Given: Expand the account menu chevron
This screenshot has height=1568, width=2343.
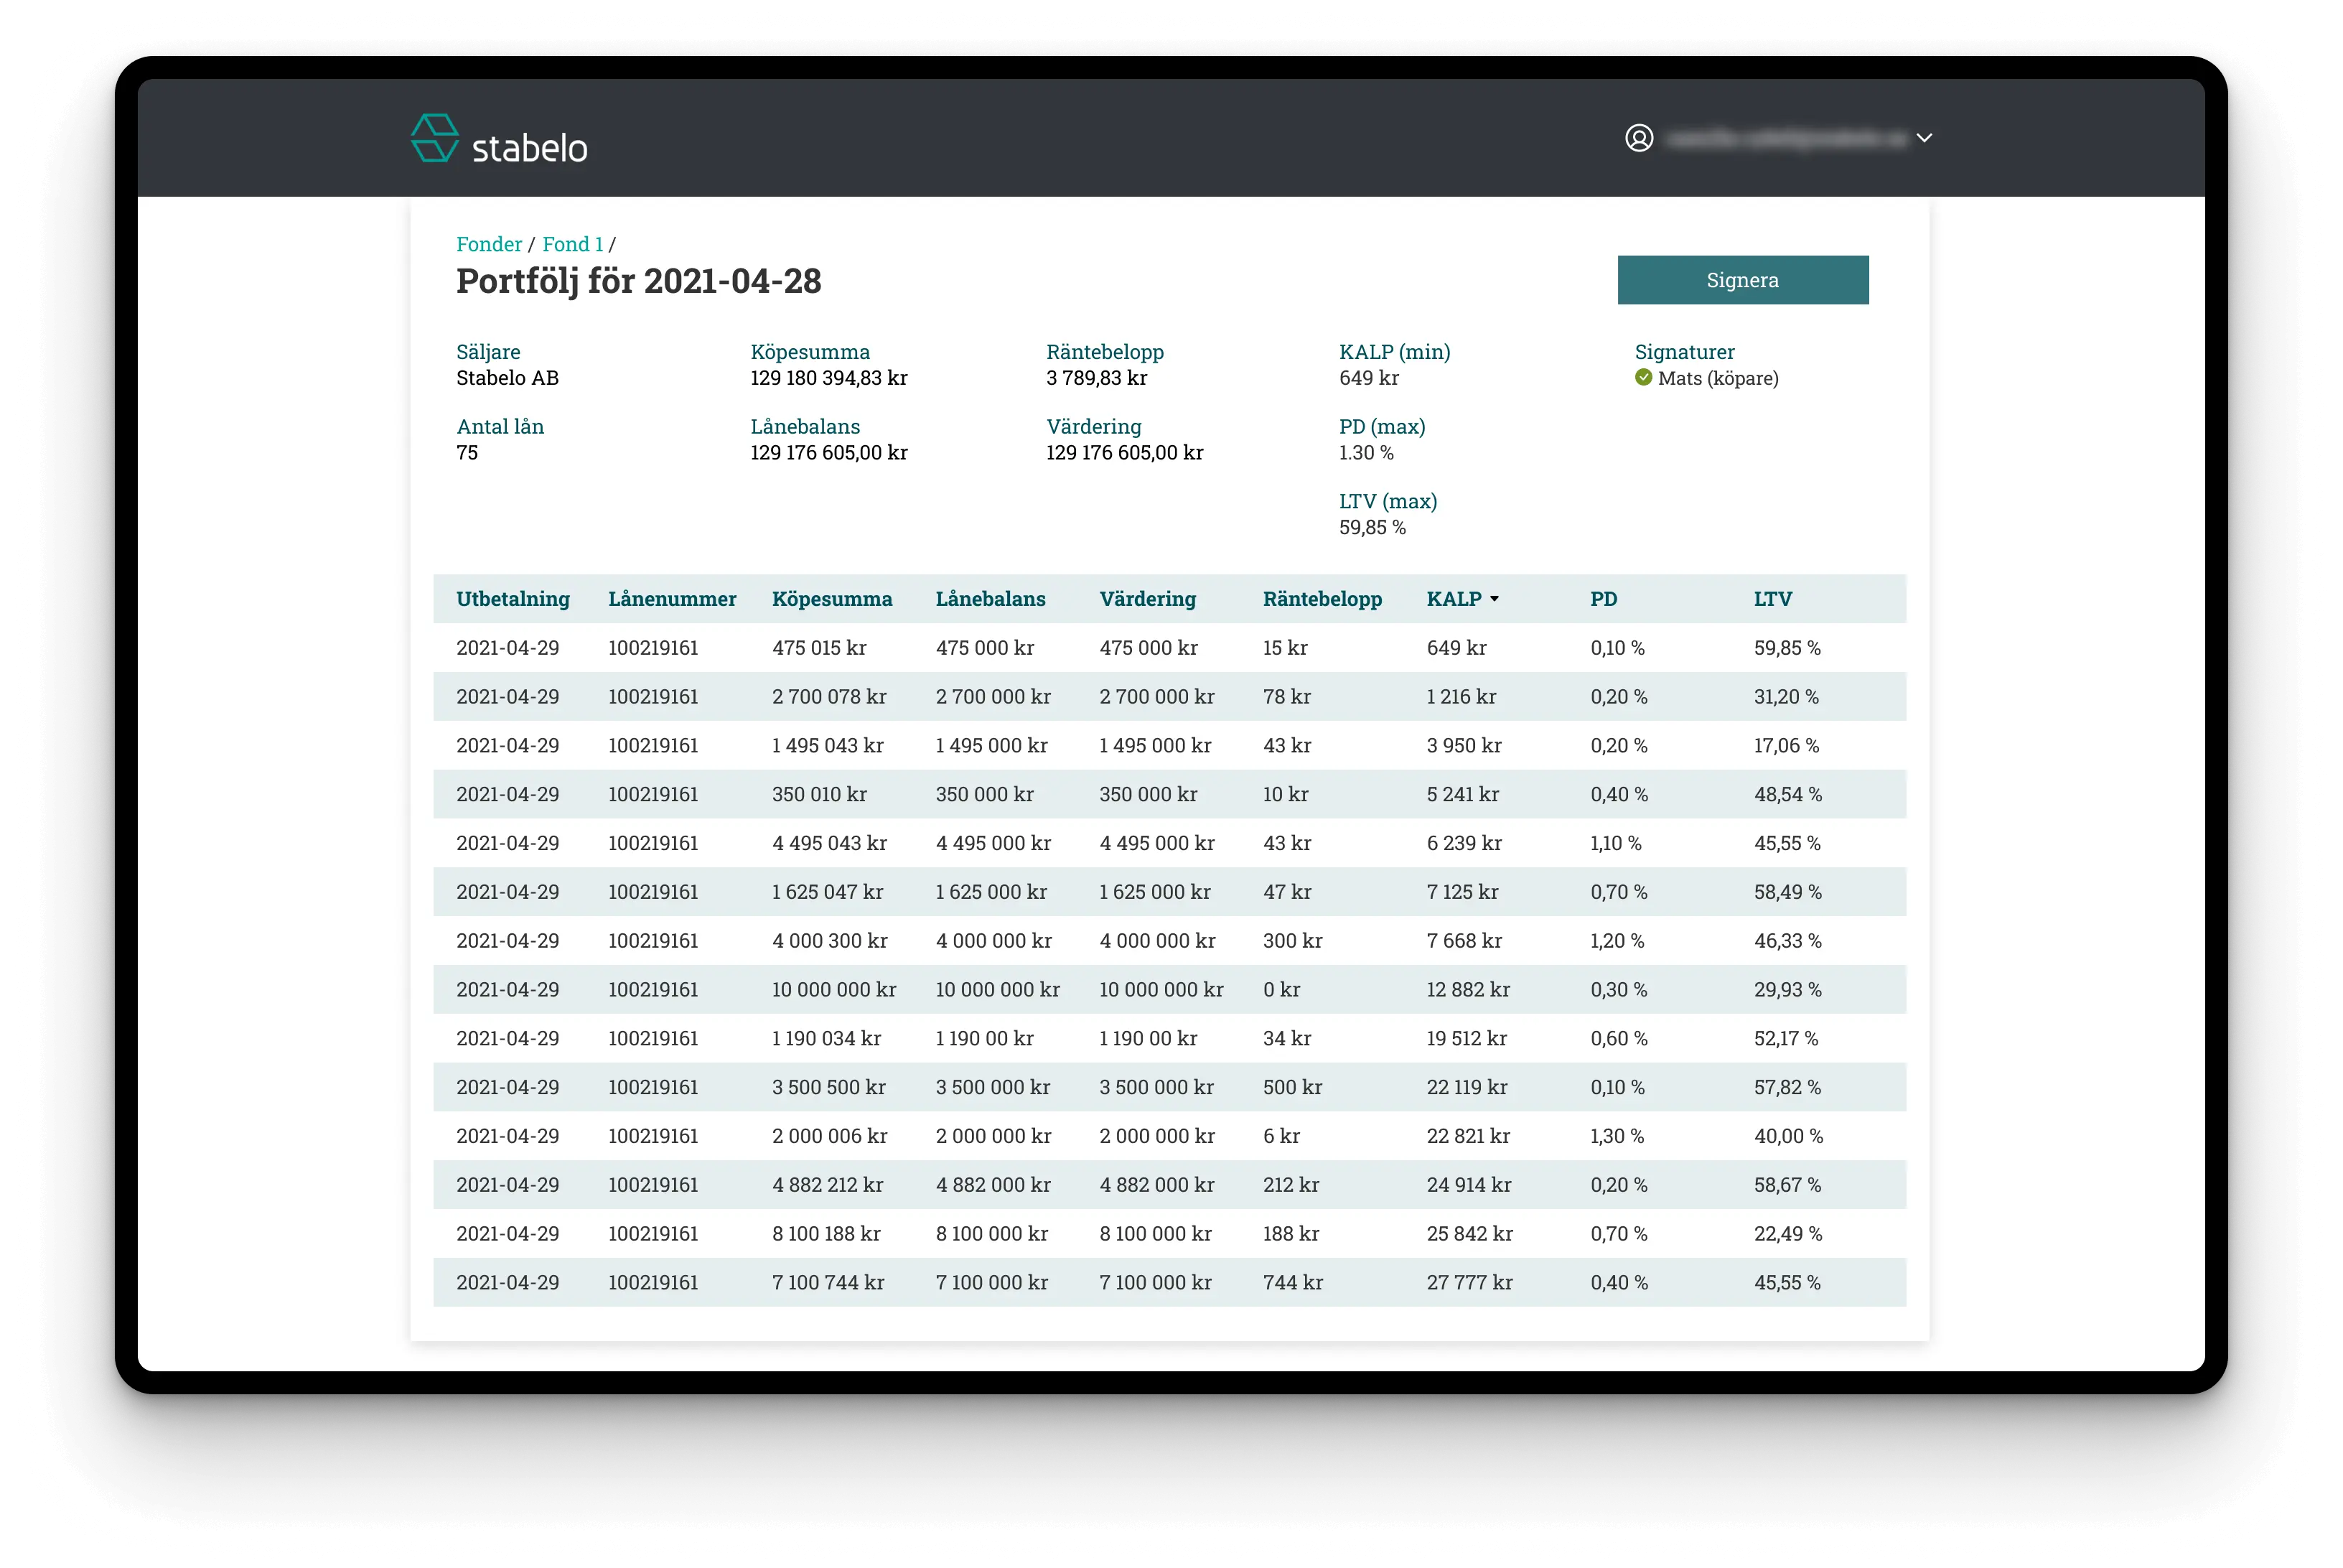Looking at the screenshot, I should pyautogui.click(x=1925, y=138).
